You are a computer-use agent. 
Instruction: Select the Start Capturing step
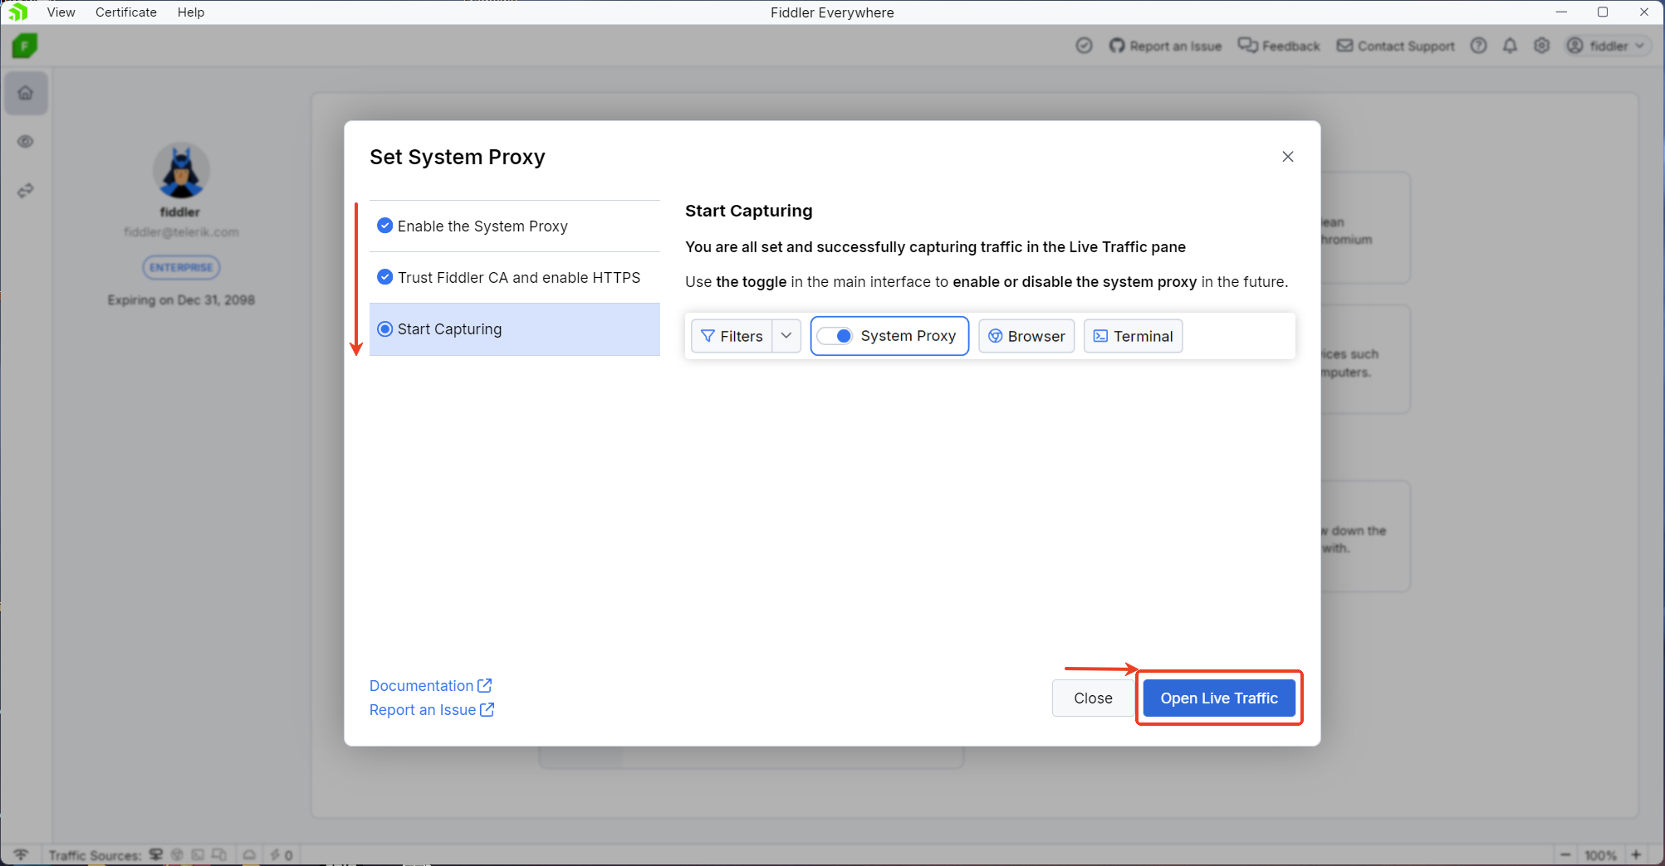515,329
